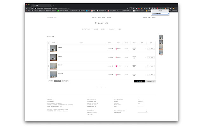Screen dimensions: 203x127
Task: Click the address bar URL
Action: point(57,8)
